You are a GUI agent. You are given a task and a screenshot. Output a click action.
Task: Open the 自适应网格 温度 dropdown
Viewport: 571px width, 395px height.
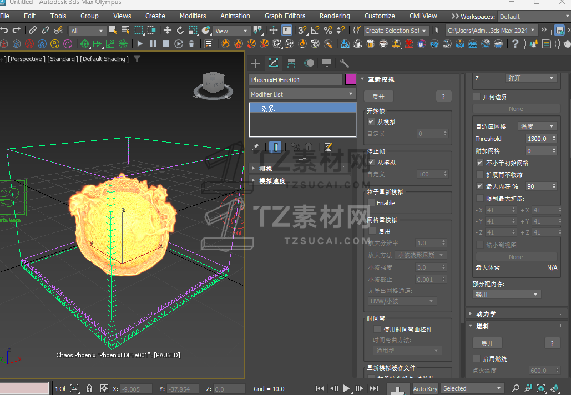[537, 126]
